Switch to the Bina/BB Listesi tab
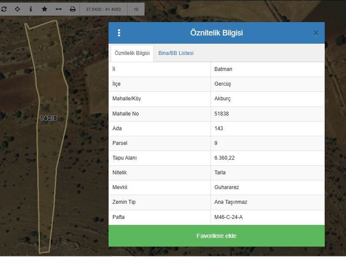The width and height of the screenshot is (346, 257). [176, 53]
